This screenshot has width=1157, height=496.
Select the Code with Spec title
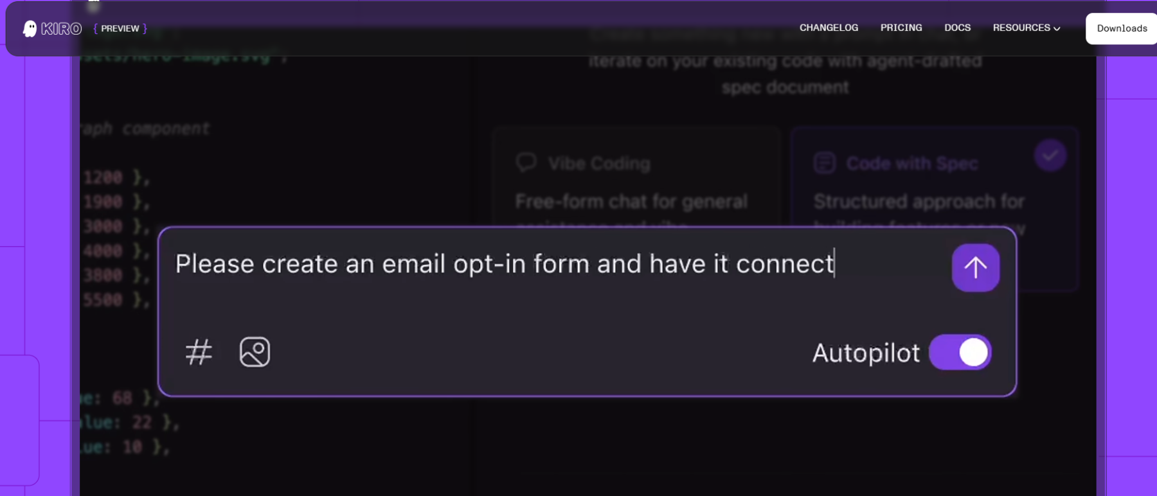[x=912, y=164]
